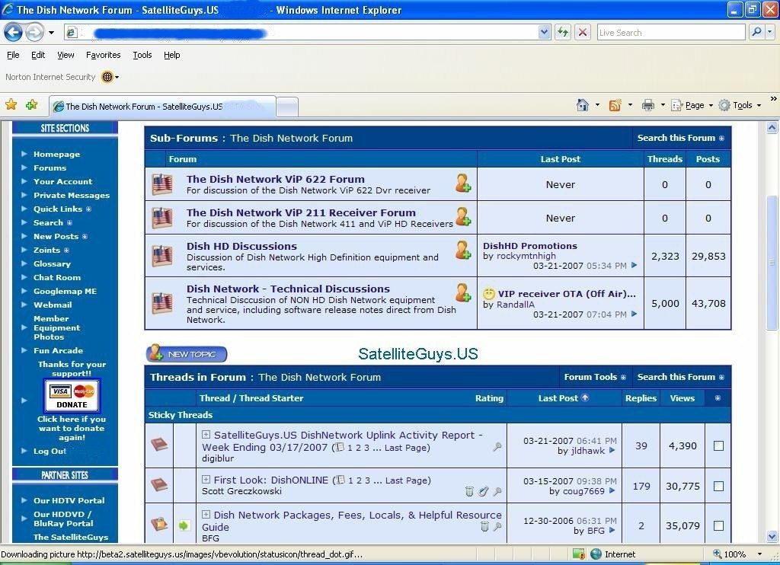This screenshot has height=565, width=780.
Task: Open the Fun Arcade sidebar link
Action: click(x=58, y=350)
